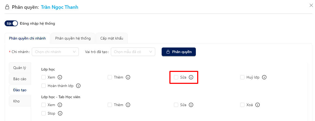Open the Chọn mẫu đã có dropdown
The image size is (315, 121).
[x=133, y=52]
